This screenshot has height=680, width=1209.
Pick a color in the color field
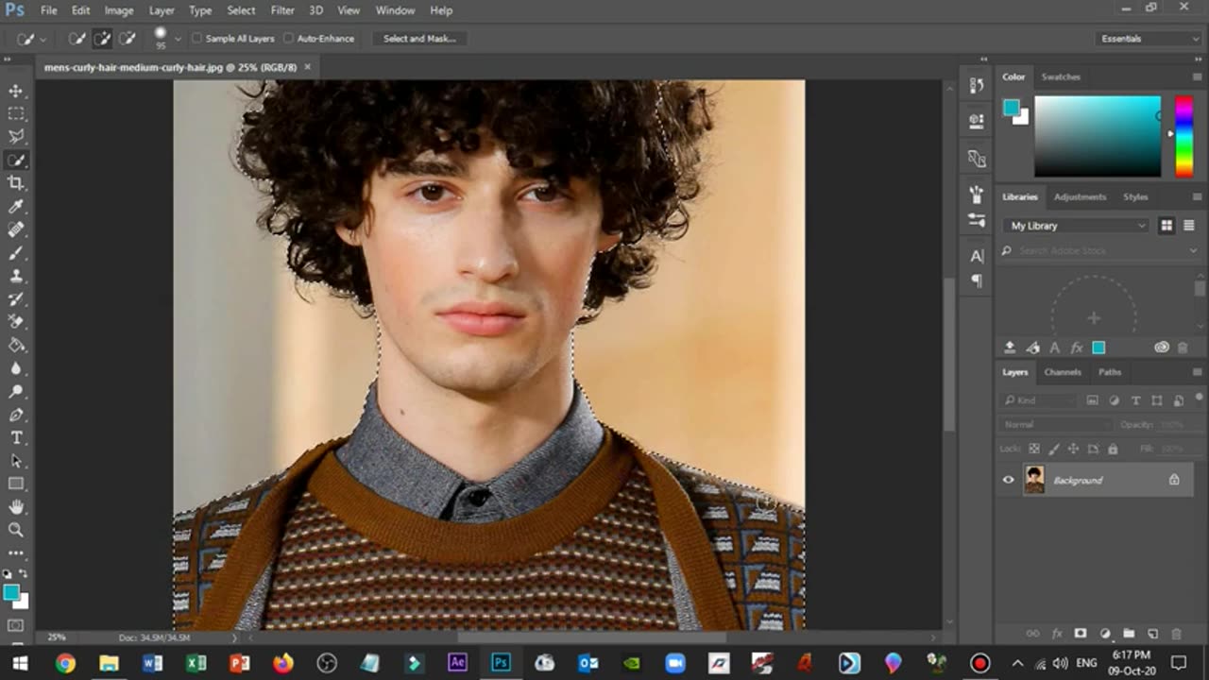[x=1098, y=136]
